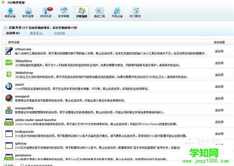The height and width of the screenshot is (166, 234).
Task: Click the 360软件管家 title bar logo
Action: pos(3,2)
